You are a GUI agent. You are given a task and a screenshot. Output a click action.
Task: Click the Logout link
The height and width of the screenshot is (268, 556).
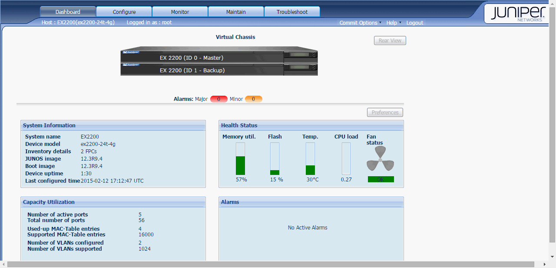pyautogui.click(x=415, y=23)
